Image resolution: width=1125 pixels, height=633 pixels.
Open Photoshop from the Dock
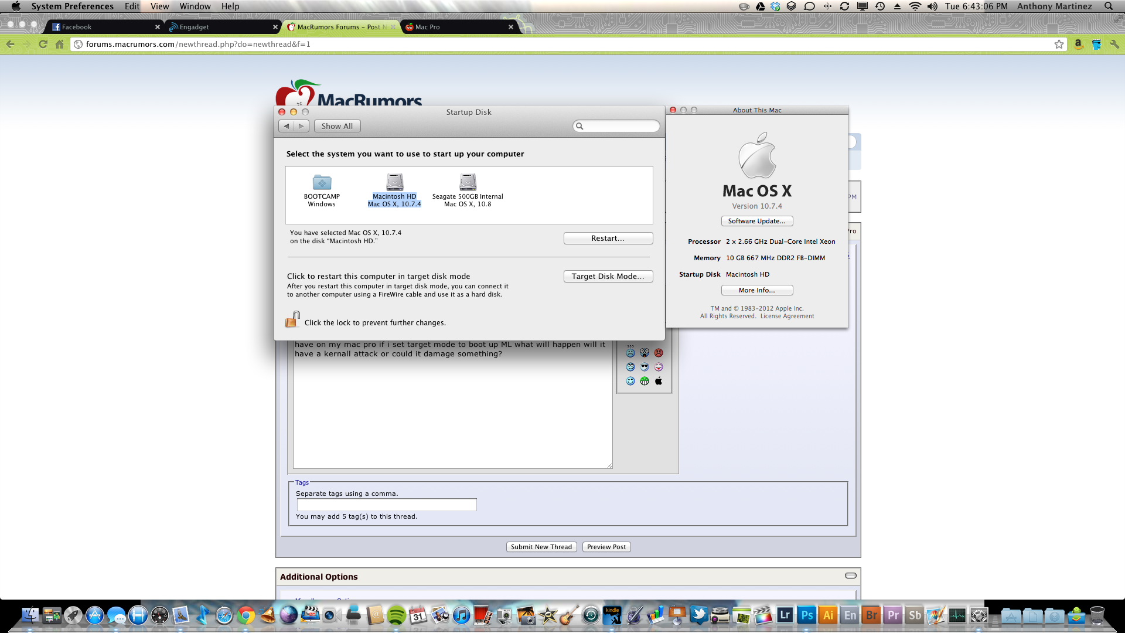pos(807,615)
